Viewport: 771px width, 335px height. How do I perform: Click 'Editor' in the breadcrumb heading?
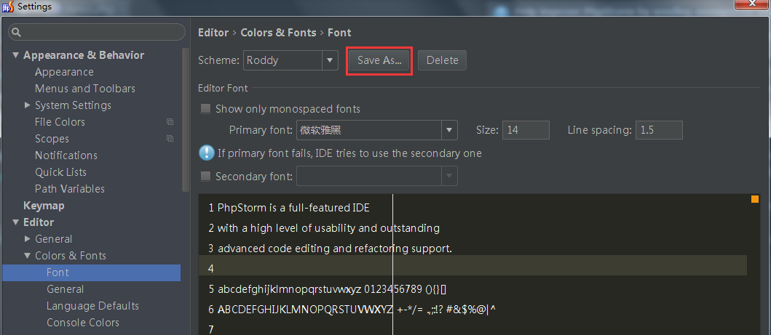click(x=213, y=33)
